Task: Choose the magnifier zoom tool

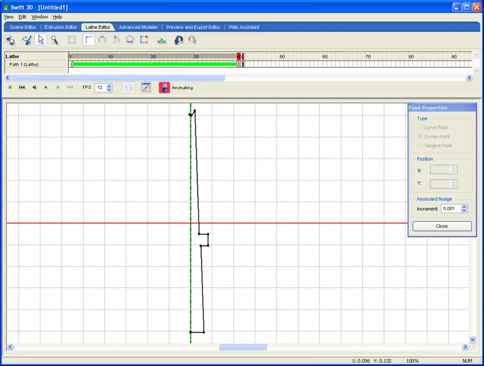Action: (55, 40)
